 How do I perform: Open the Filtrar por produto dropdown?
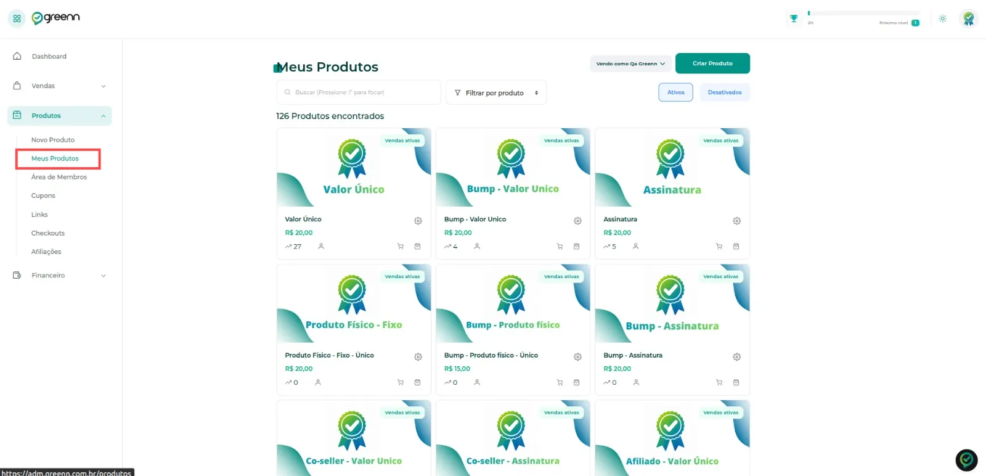(496, 92)
